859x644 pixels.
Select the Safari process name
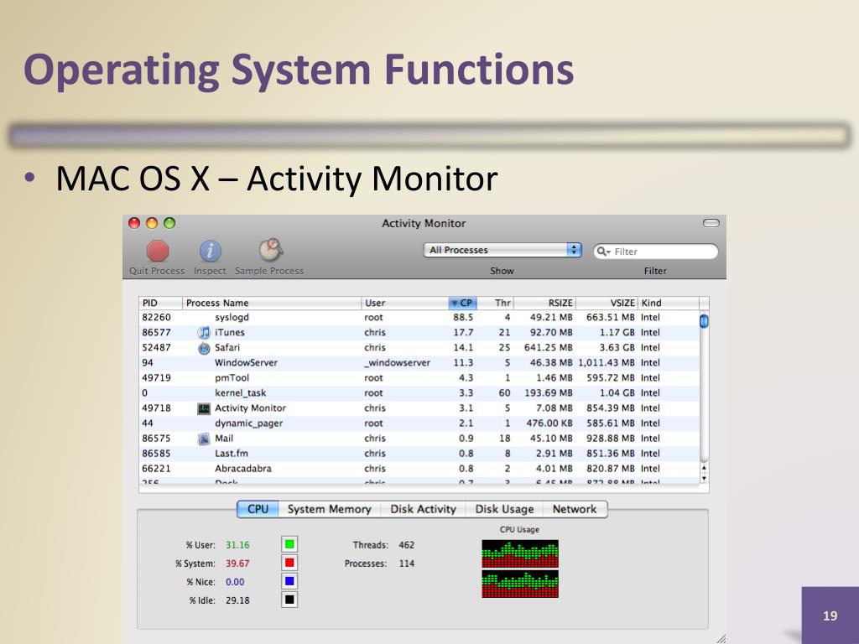pos(227,348)
